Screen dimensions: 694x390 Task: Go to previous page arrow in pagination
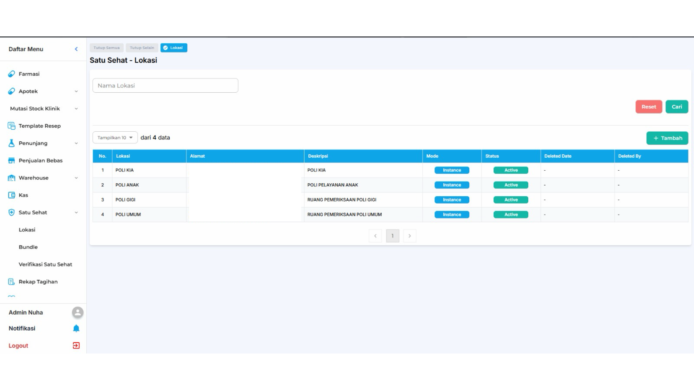(375, 236)
